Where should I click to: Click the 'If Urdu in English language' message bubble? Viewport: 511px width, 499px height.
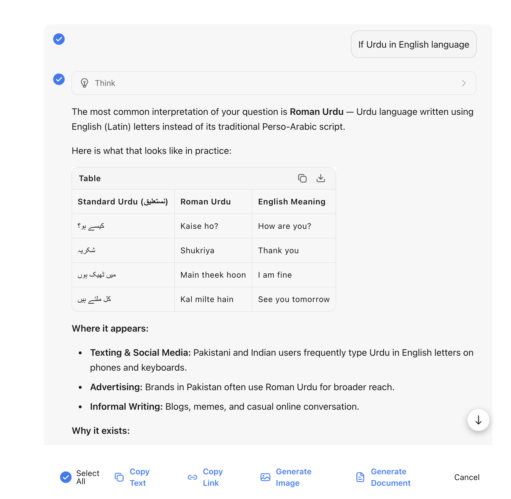click(413, 45)
